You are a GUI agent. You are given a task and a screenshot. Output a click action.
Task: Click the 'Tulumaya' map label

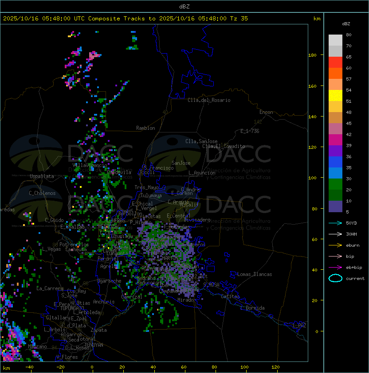[151, 195]
